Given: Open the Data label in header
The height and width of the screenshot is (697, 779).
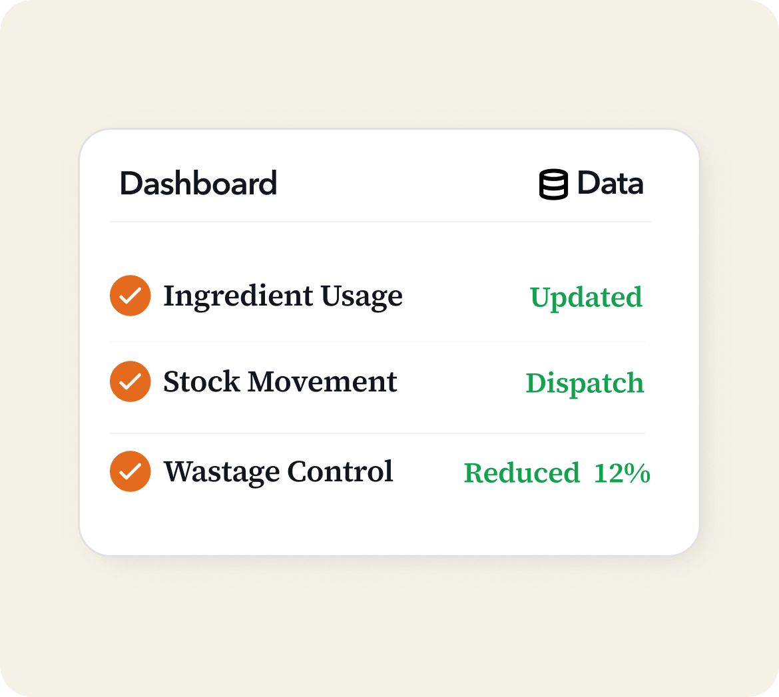Looking at the screenshot, I should (x=610, y=184).
